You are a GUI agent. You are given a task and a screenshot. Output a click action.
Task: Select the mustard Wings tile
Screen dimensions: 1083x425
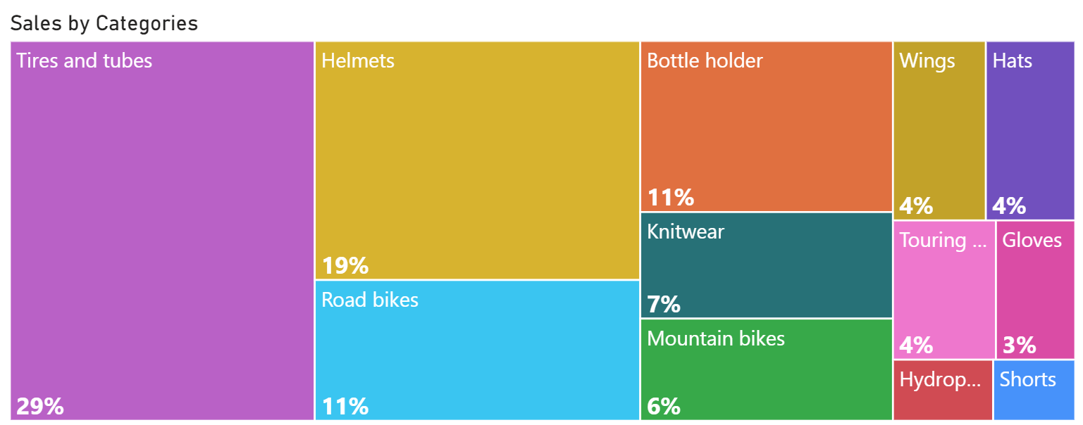[x=939, y=130]
